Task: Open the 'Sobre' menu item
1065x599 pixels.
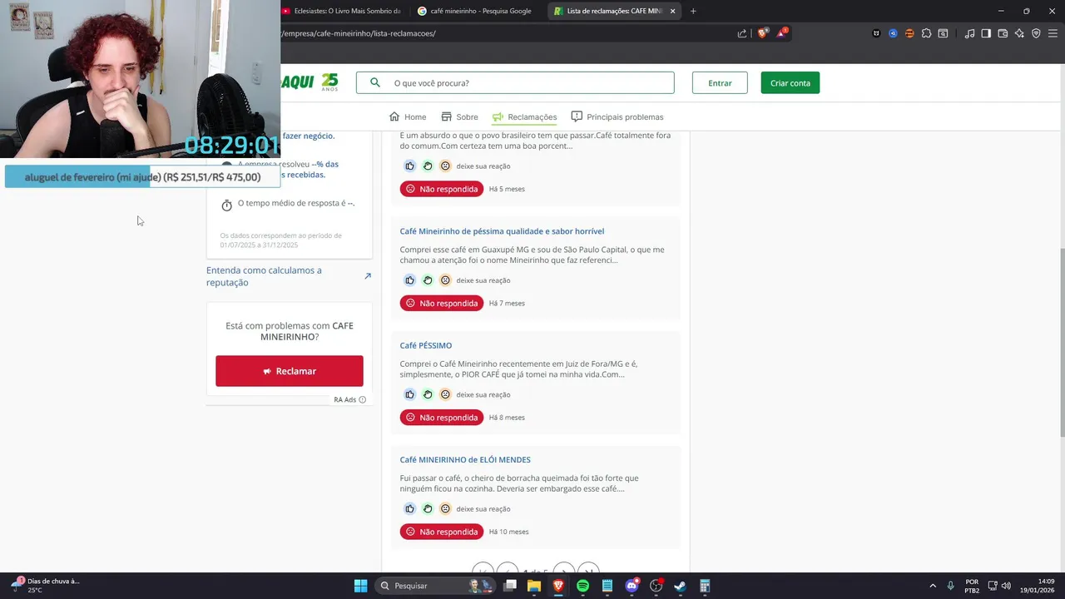Action: pyautogui.click(x=459, y=116)
